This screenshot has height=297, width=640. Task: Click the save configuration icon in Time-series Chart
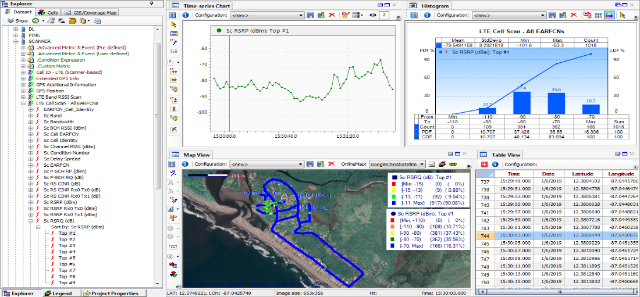click(310, 15)
